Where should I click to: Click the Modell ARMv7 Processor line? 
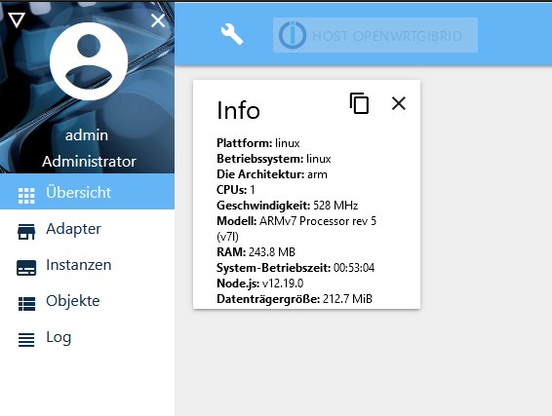296,229
